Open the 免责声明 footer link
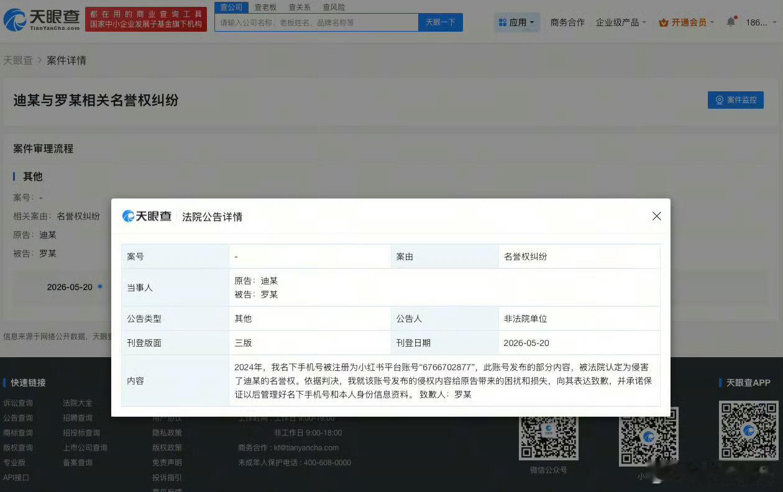 167,463
